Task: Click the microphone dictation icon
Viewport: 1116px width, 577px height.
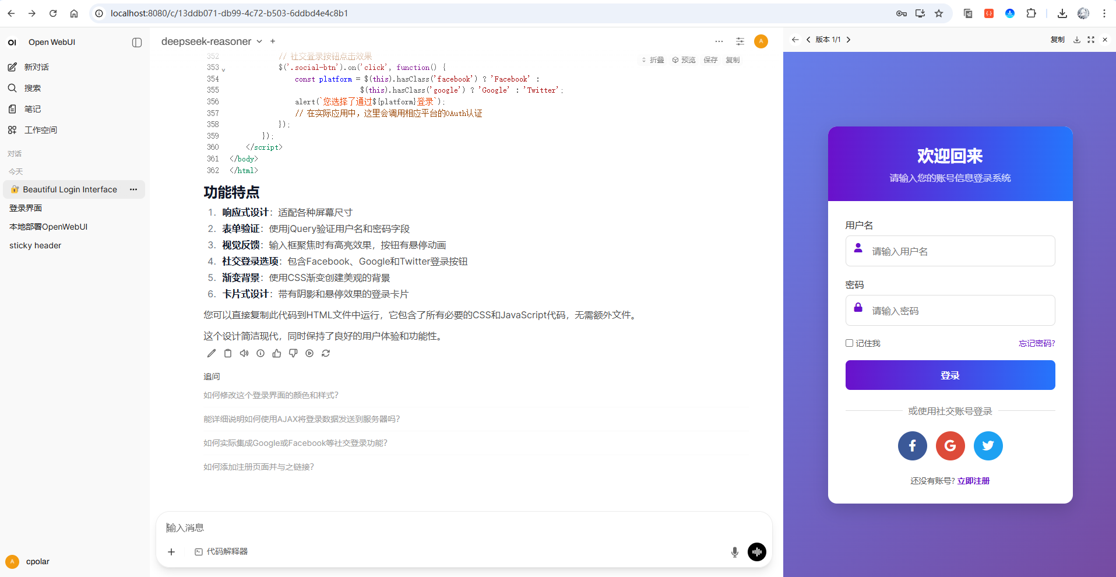Action: click(x=735, y=552)
